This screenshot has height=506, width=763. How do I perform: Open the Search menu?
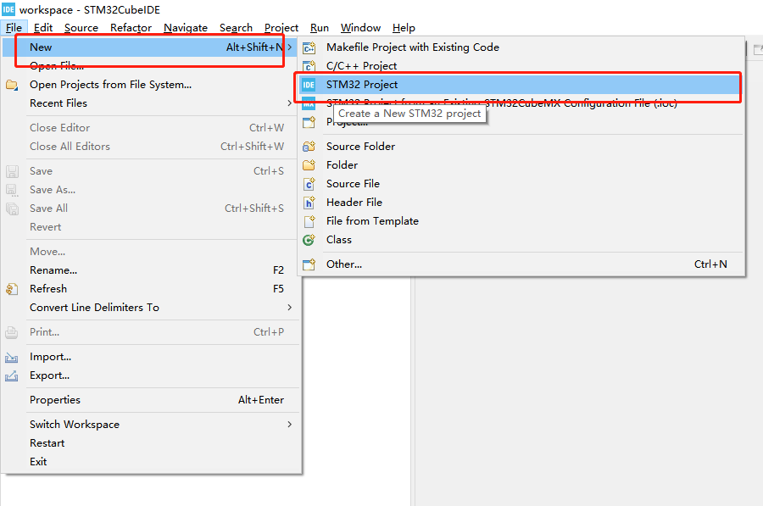pyautogui.click(x=236, y=28)
